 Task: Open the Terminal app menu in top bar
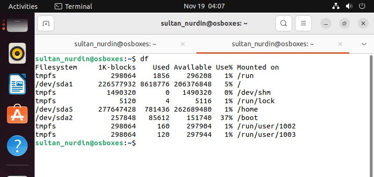(73, 6)
